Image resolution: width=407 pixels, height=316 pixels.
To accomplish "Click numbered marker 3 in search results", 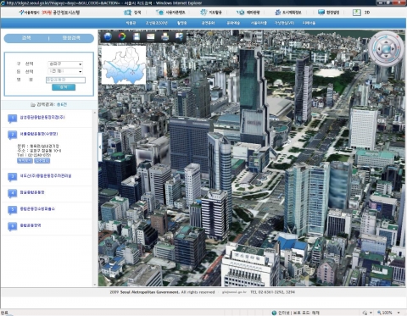I will (x=12, y=177).
